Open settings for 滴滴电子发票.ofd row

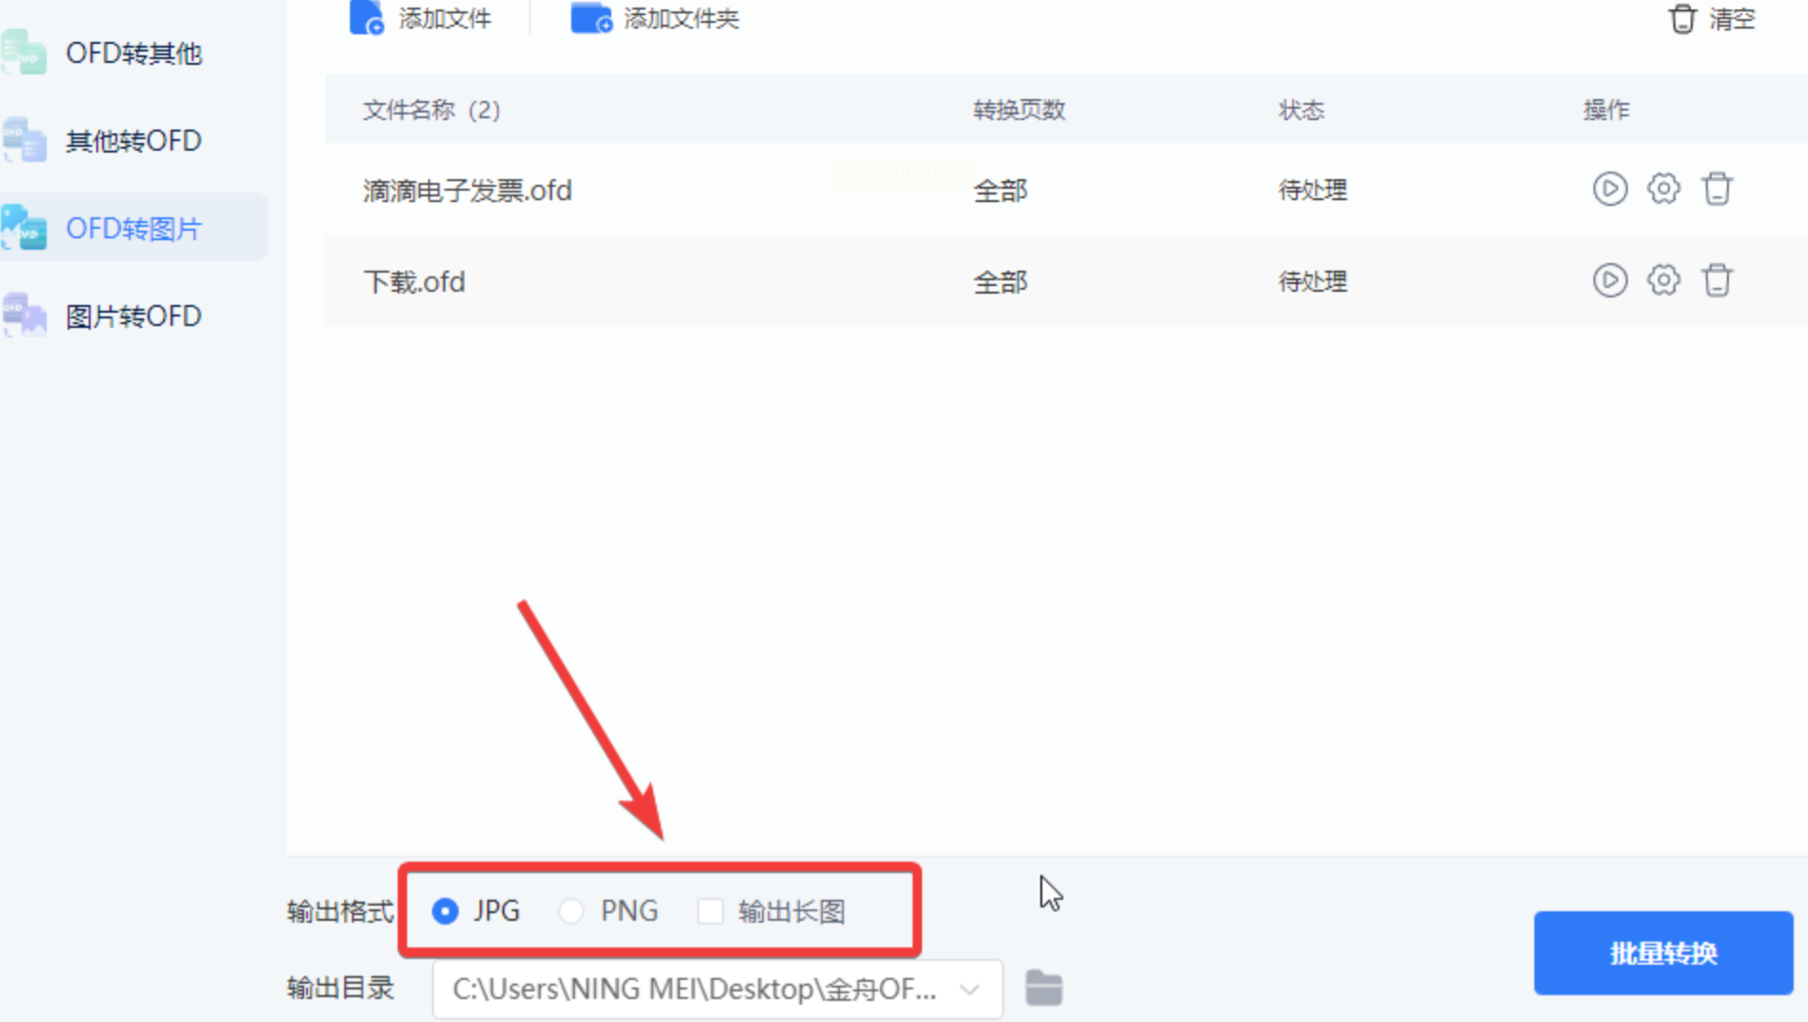click(x=1663, y=189)
